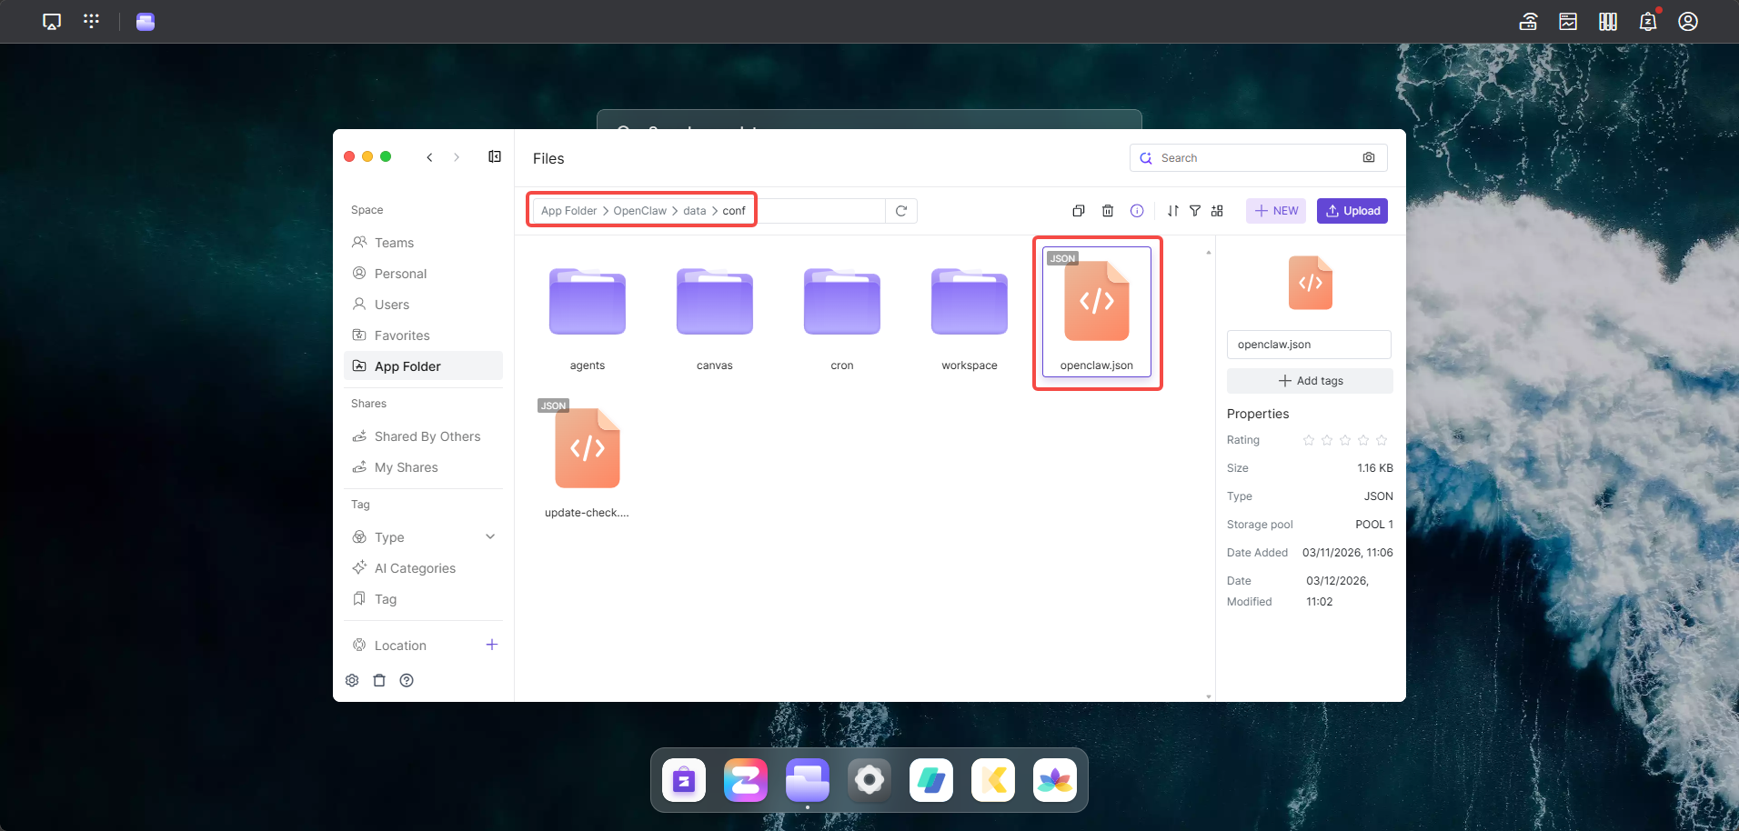
Task: Open the filter funnel options
Action: point(1195,211)
